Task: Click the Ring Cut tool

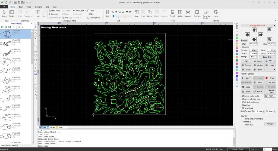Action: coord(67,18)
